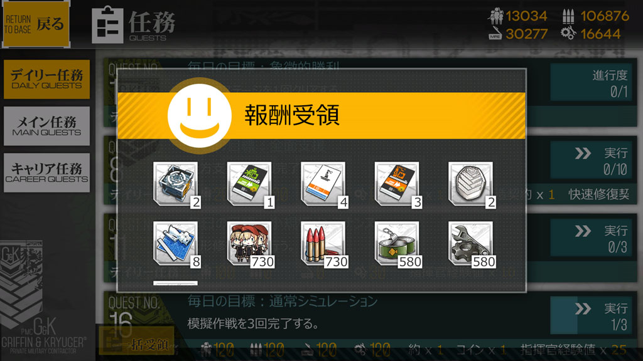Execute the quest with 0/10 progress
Viewport: 643px width, 361px height.
pyautogui.click(x=591, y=160)
